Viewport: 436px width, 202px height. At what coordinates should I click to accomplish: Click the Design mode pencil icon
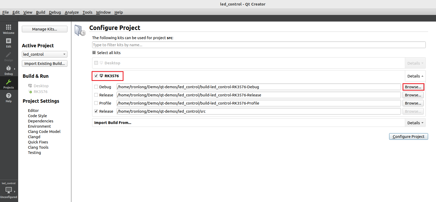tap(9, 55)
